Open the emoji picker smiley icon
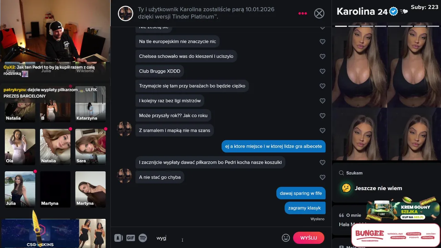This screenshot has width=441, height=248. tap(286, 238)
